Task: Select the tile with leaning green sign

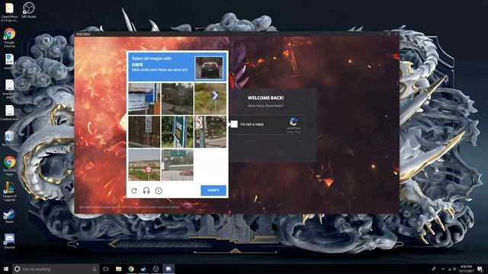Action: tap(178, 132)
